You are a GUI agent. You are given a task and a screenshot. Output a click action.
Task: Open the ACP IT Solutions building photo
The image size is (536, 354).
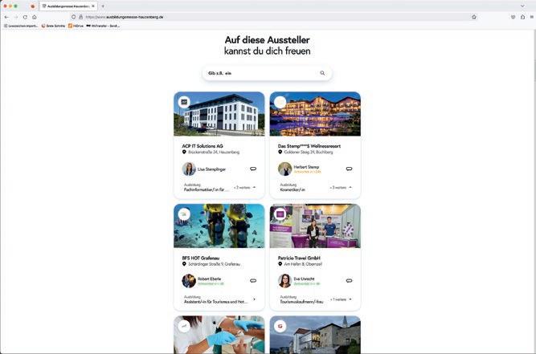219,114
